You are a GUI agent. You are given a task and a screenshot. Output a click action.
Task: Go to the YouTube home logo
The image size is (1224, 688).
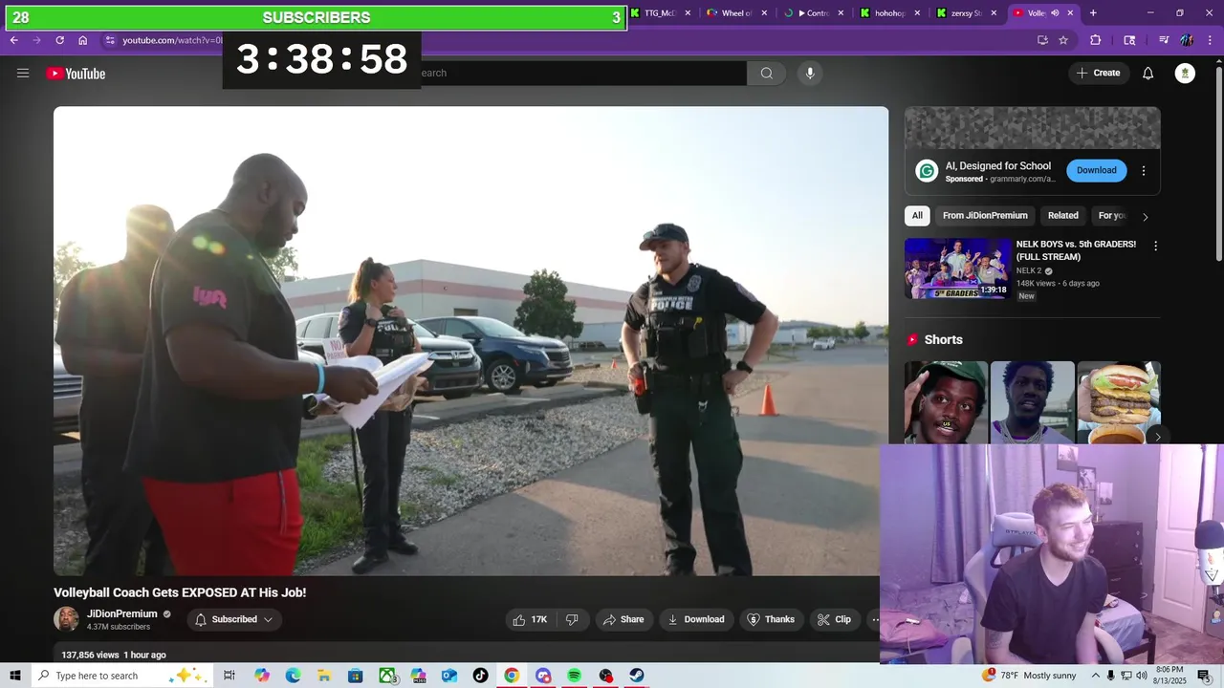click(x=76, y=74)
